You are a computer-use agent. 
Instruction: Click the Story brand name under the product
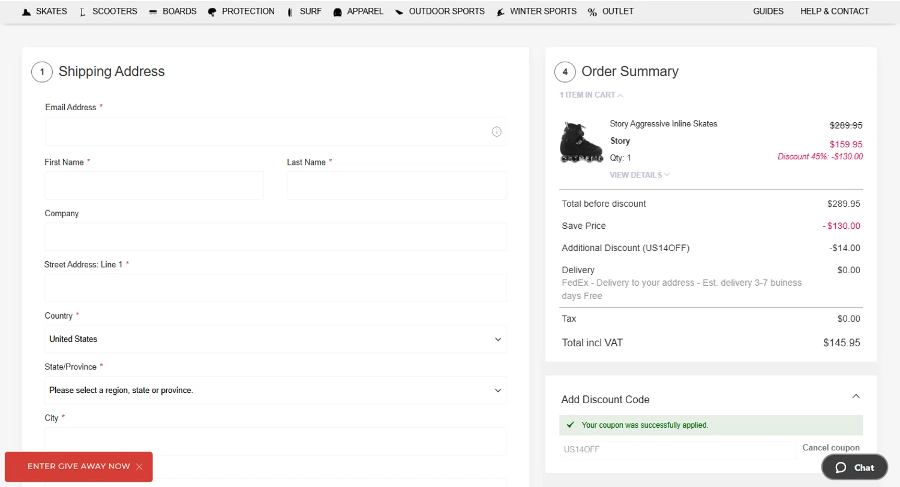click(620, 141)
